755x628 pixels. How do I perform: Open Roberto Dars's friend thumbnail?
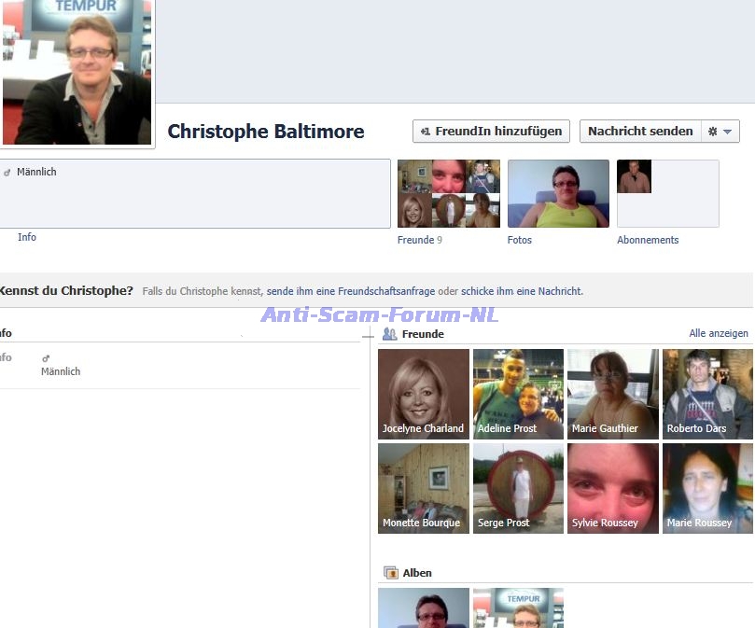(706, 394)
